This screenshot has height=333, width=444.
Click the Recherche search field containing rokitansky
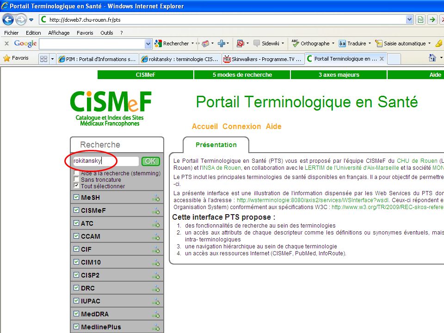(106, 161)
